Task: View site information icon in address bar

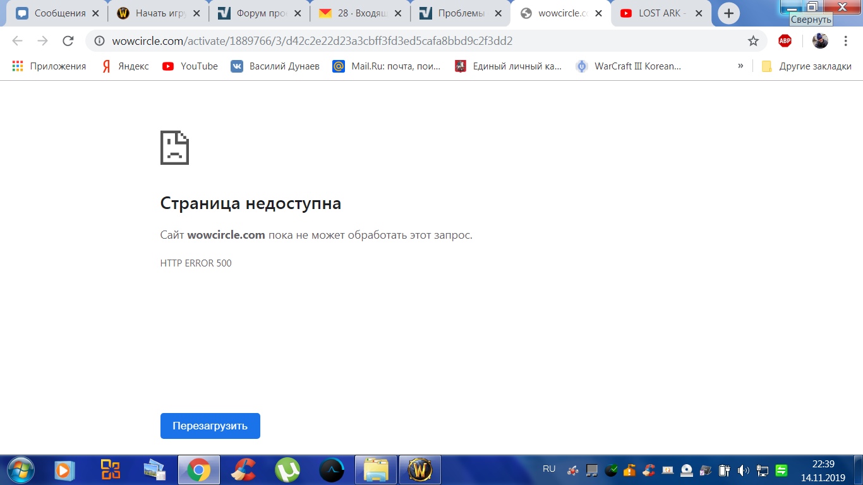Action: point(99,41)
